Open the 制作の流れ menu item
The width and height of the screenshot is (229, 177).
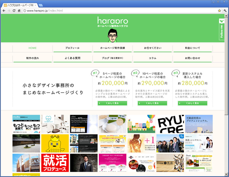[x=32, y=58]
